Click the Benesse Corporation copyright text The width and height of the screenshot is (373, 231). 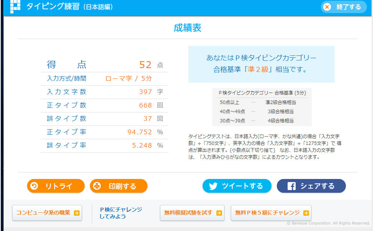328,223
